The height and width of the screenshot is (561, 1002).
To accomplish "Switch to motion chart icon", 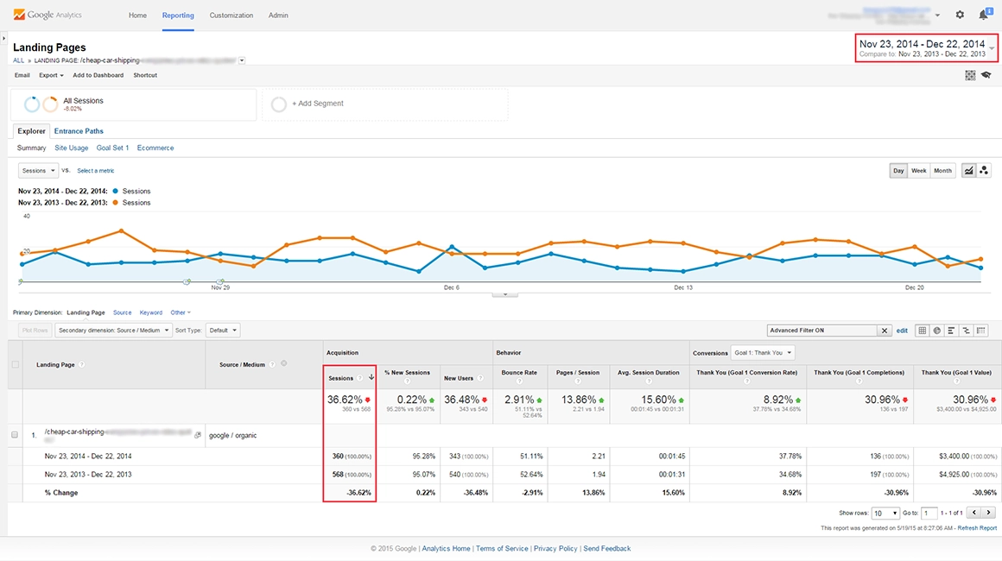I will (984, 170).
